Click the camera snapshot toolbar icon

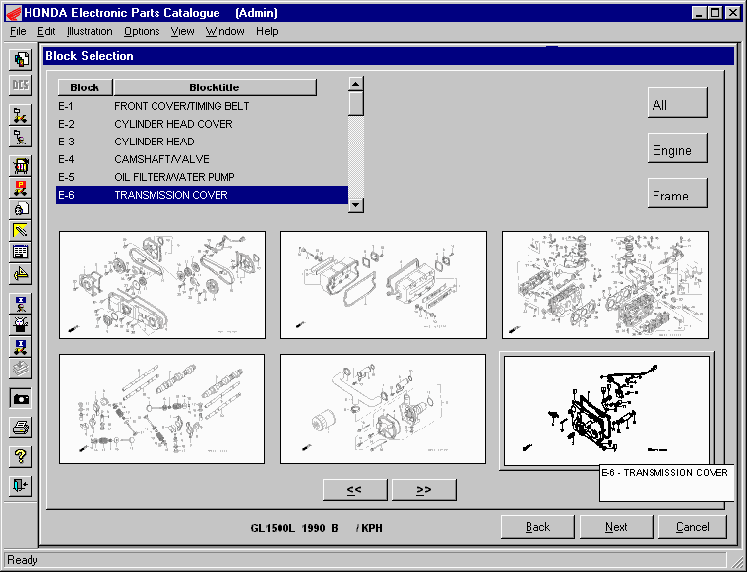pyautogui.click(x=21, y=398)
